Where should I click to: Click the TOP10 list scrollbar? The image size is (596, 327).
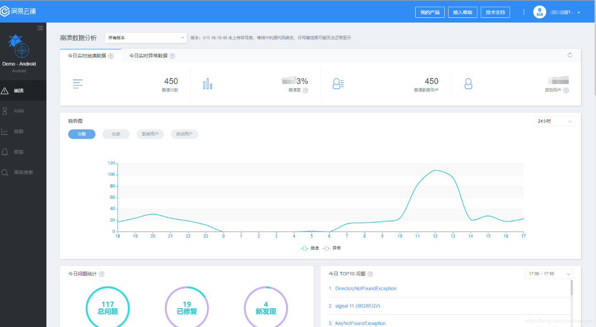[572, 288]
